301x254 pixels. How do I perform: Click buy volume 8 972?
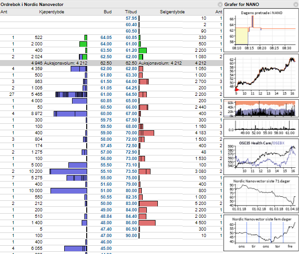[x=37, y=114]
